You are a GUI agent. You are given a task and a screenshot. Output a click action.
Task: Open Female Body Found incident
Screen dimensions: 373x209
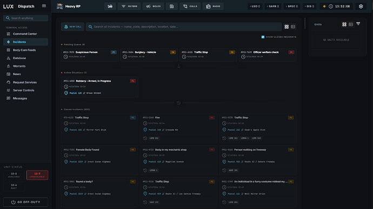point(99,160)
